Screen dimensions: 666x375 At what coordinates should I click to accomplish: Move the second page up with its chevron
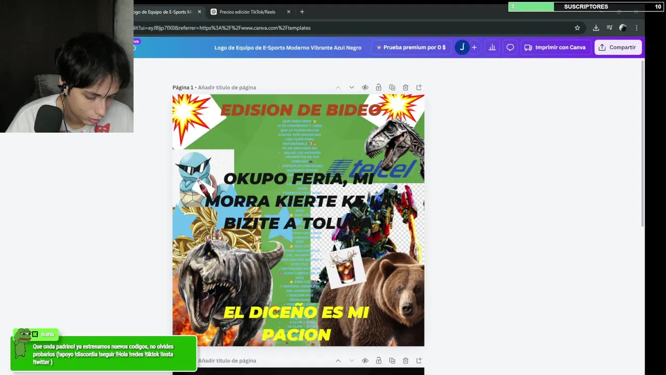338,360
